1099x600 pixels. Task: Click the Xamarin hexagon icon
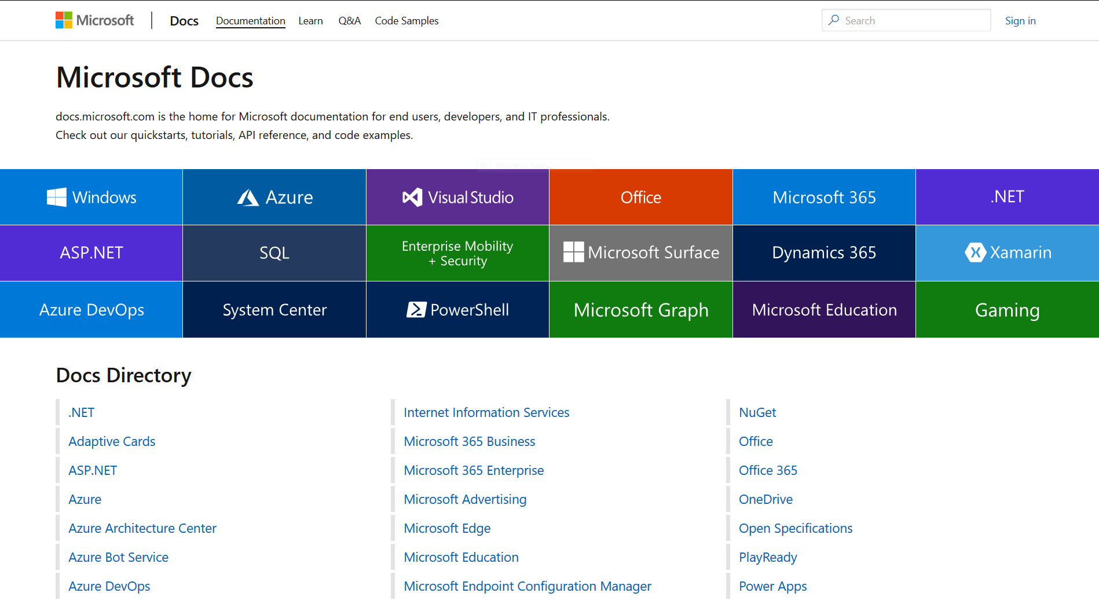tap(975, 252)
